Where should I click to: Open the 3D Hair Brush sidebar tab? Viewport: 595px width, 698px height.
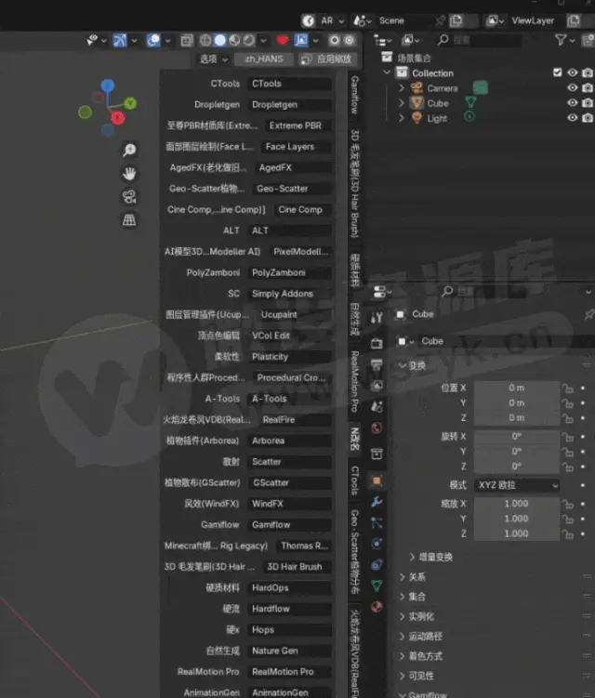coord(354,183)
